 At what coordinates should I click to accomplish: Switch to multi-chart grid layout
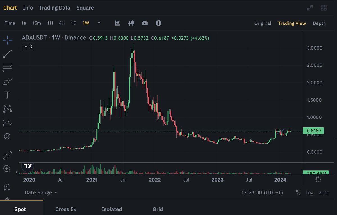point(324,8)
